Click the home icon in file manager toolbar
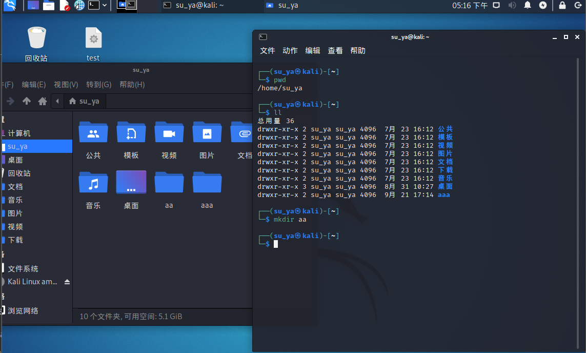The height and width of the screenshot is (353, 586). [43, 101]
